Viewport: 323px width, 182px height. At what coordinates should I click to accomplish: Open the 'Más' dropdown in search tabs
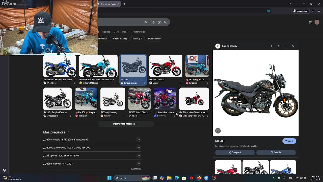pyautogui.click(x=125, y=32)
